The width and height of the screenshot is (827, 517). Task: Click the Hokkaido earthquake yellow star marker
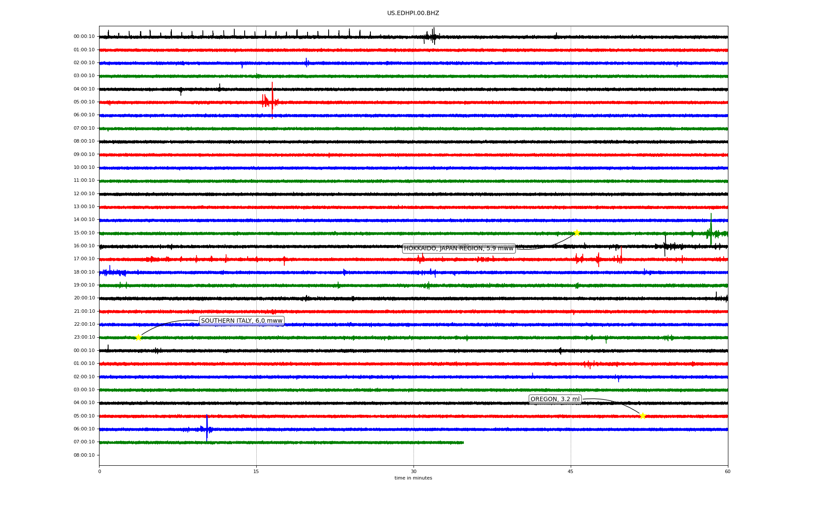[x=576, y=233]
